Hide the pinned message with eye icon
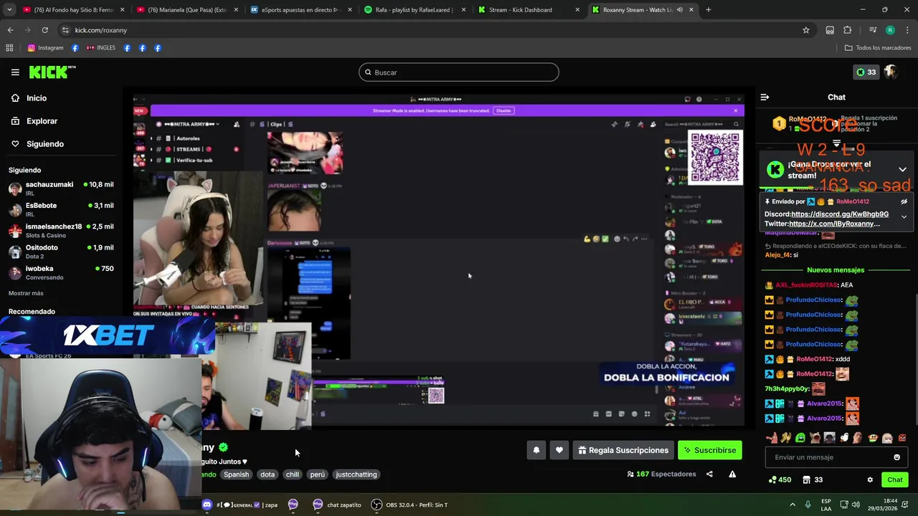The width and height of the screenshot is (918, 516). 904,202
